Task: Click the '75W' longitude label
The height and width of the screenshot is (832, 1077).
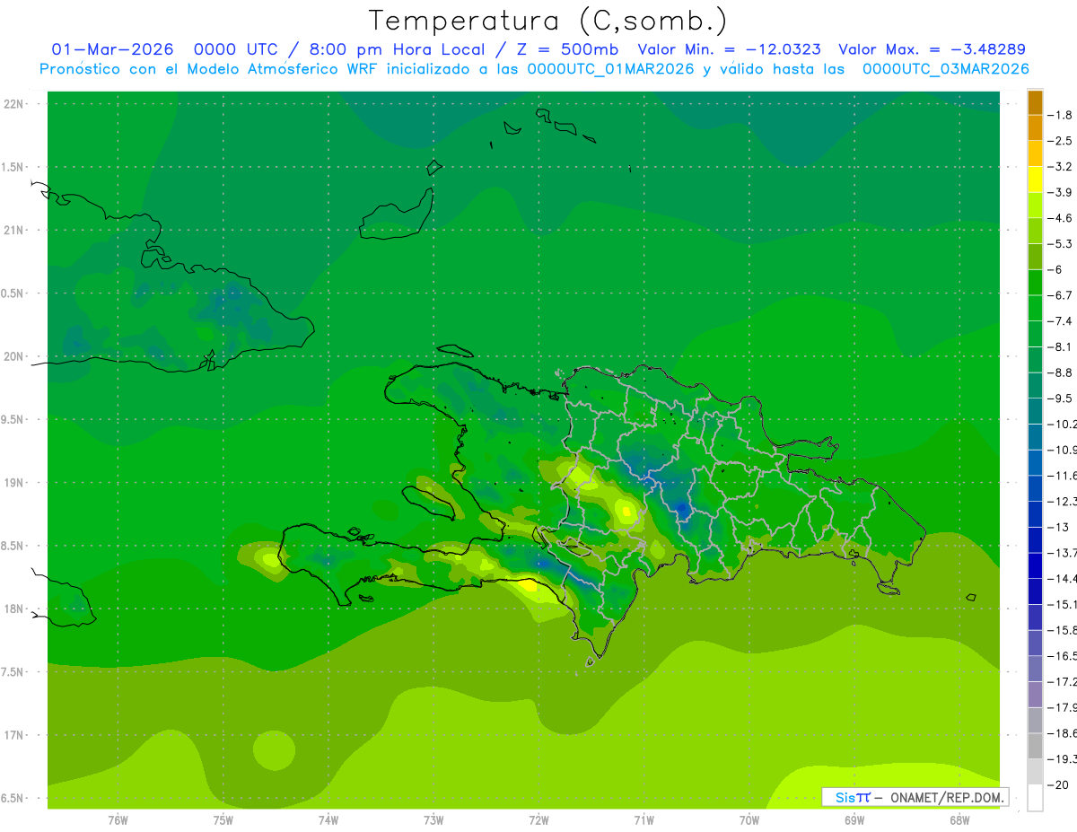Action: coord(223,820)
